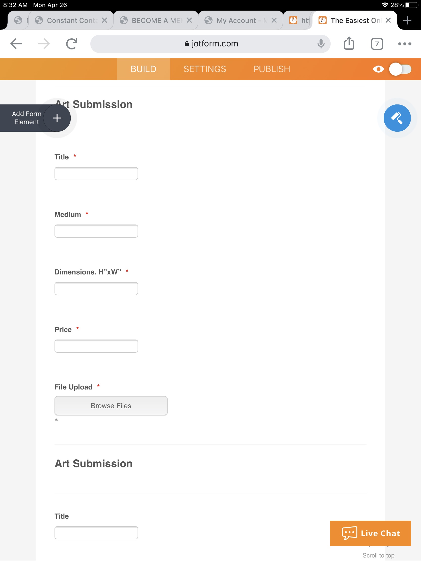421x561 pixels.
Task: Open a new browser tab
Action: point(407,20)
